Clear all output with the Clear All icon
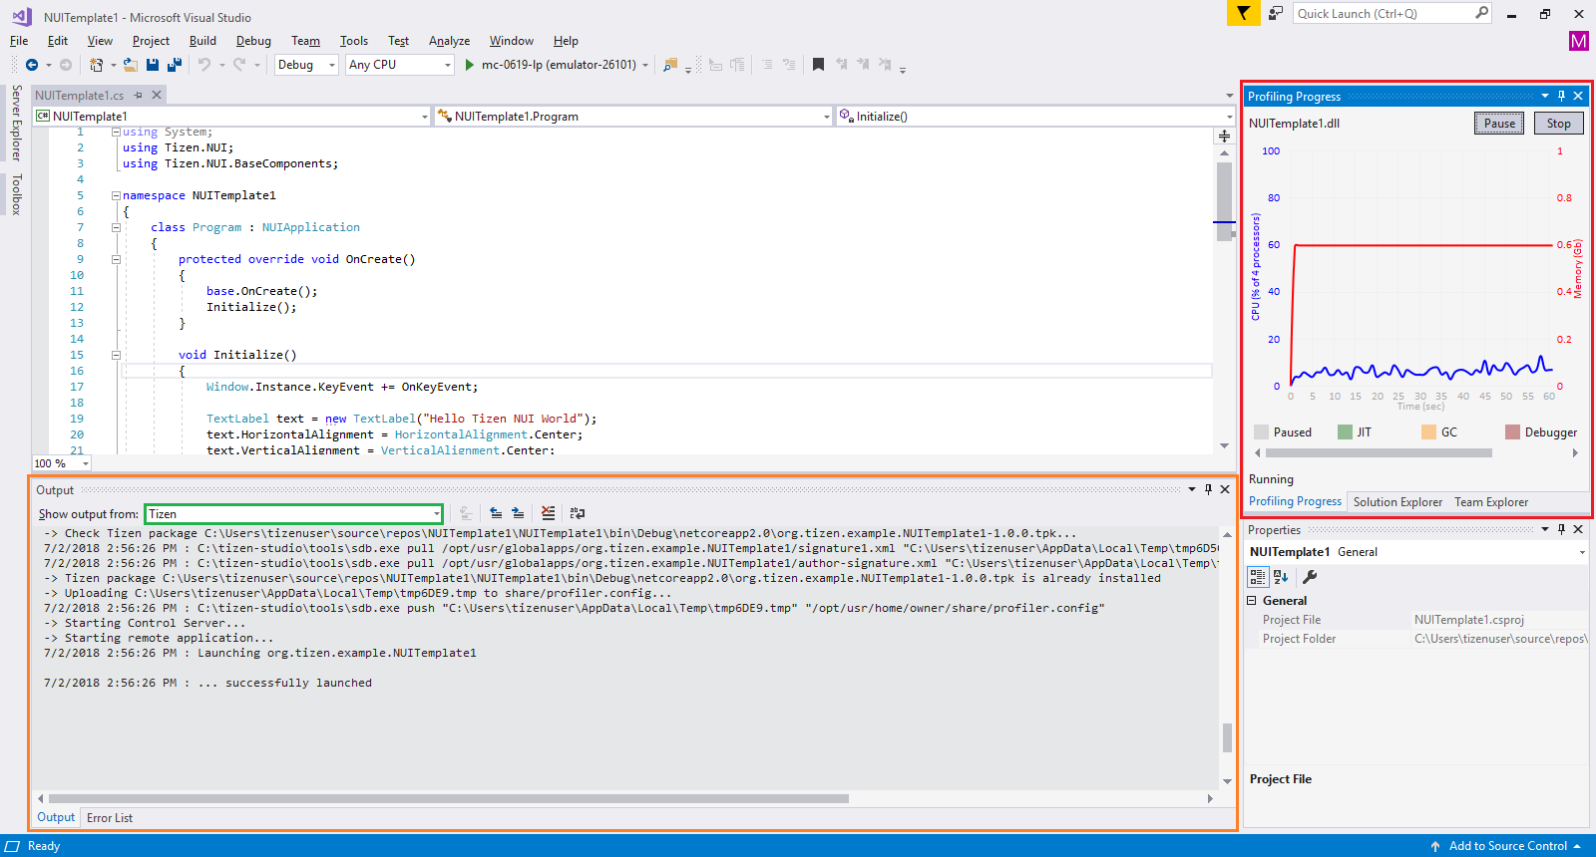Image resolution: width=1596 pixels, height=857 pixels. 548,513
